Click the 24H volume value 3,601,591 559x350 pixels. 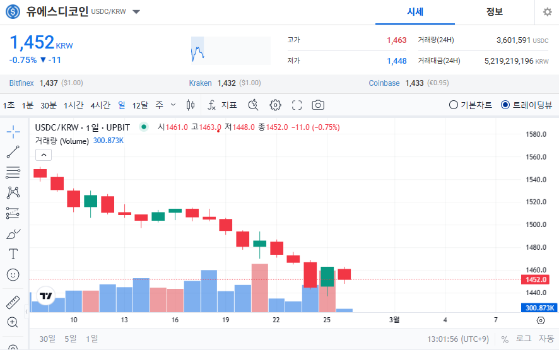514,40
